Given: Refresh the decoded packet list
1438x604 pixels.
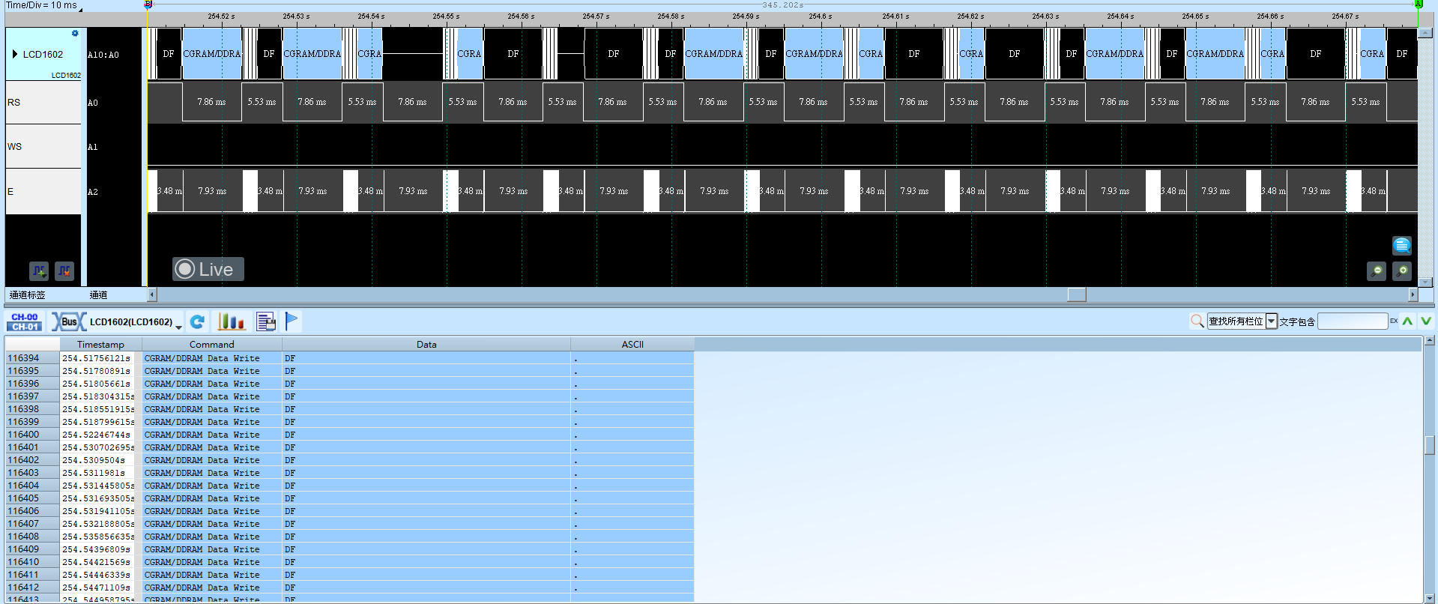Looking at the screenshot, I should [x=197, y=321].
